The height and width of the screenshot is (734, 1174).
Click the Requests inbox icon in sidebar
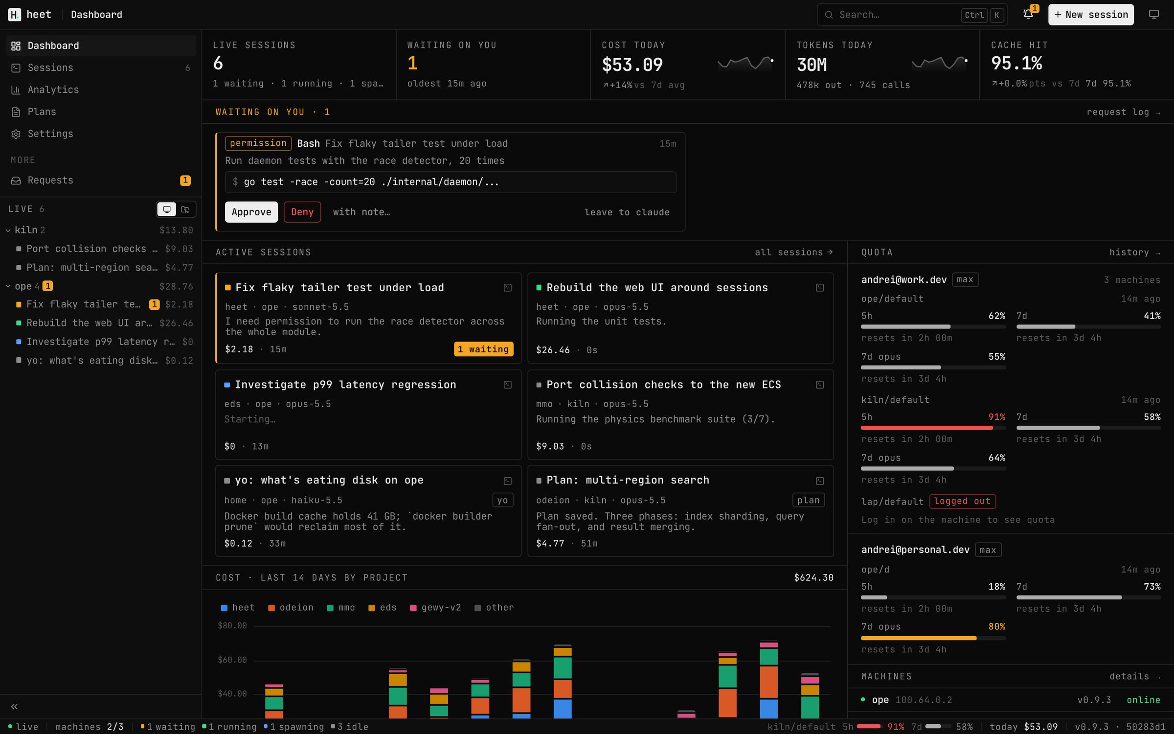point(16,181)
